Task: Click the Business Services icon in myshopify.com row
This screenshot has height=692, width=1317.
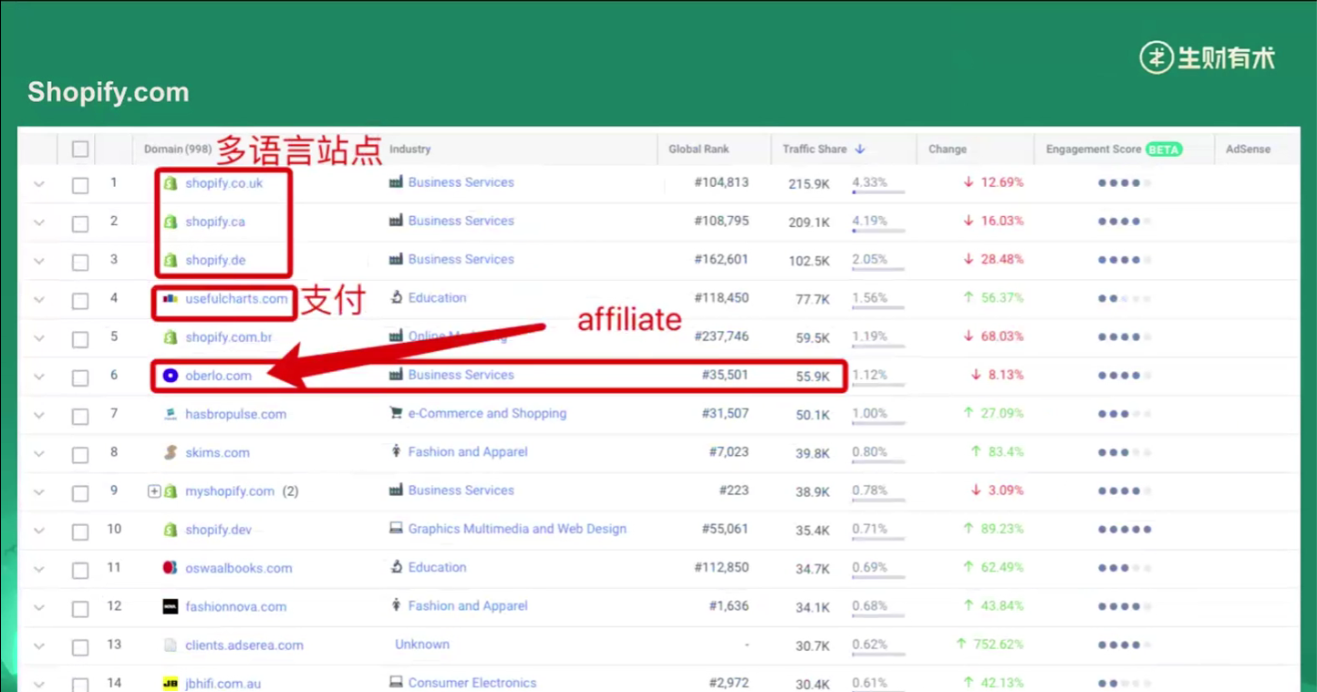Action: click(x=396, y=491)
